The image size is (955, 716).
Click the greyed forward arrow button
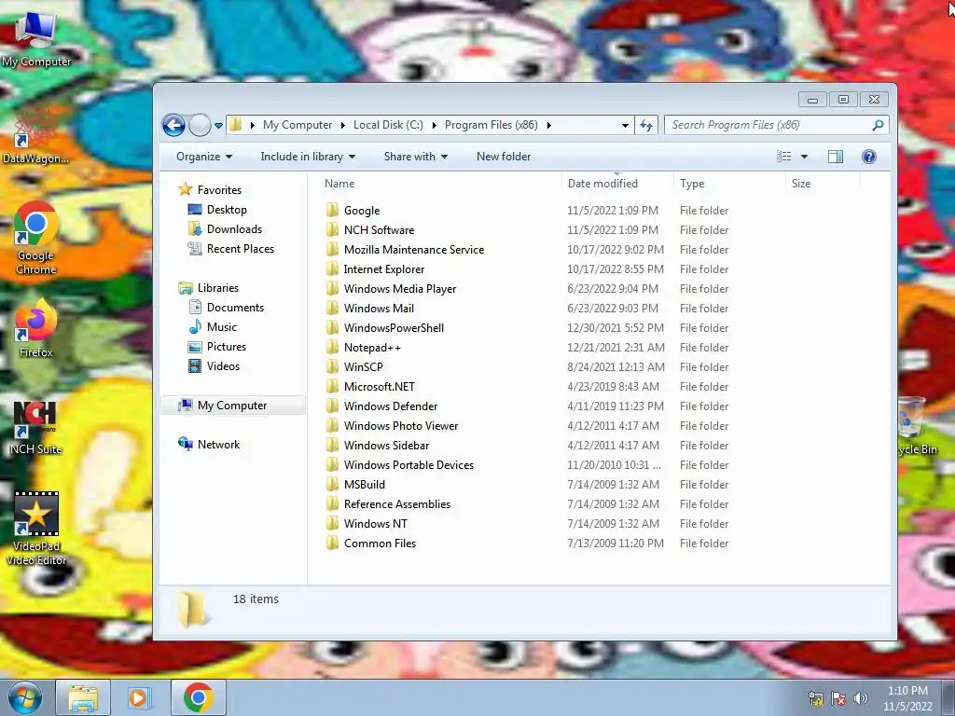click(200, 126)
